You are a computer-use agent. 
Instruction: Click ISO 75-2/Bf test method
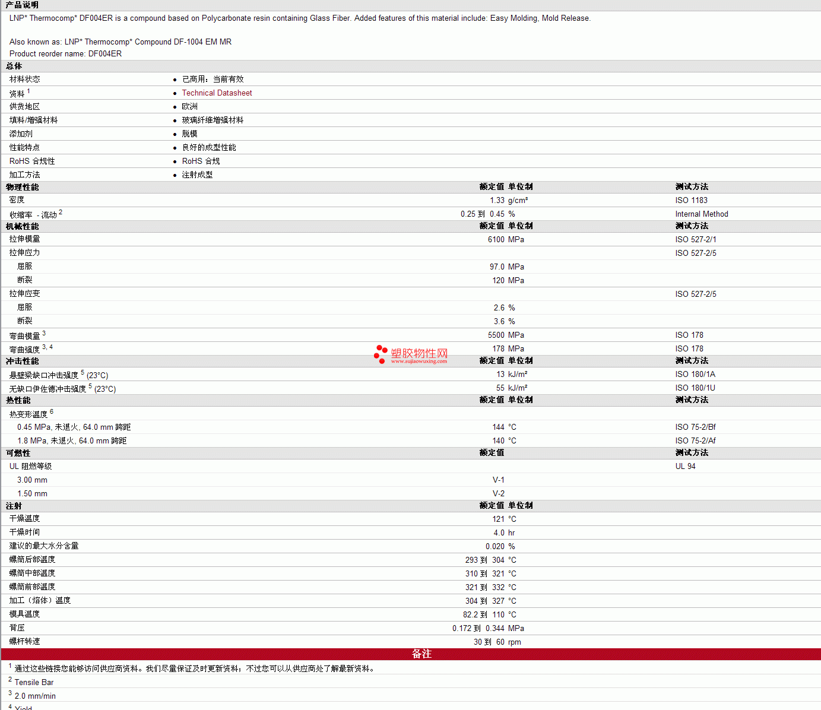(696, 427)
